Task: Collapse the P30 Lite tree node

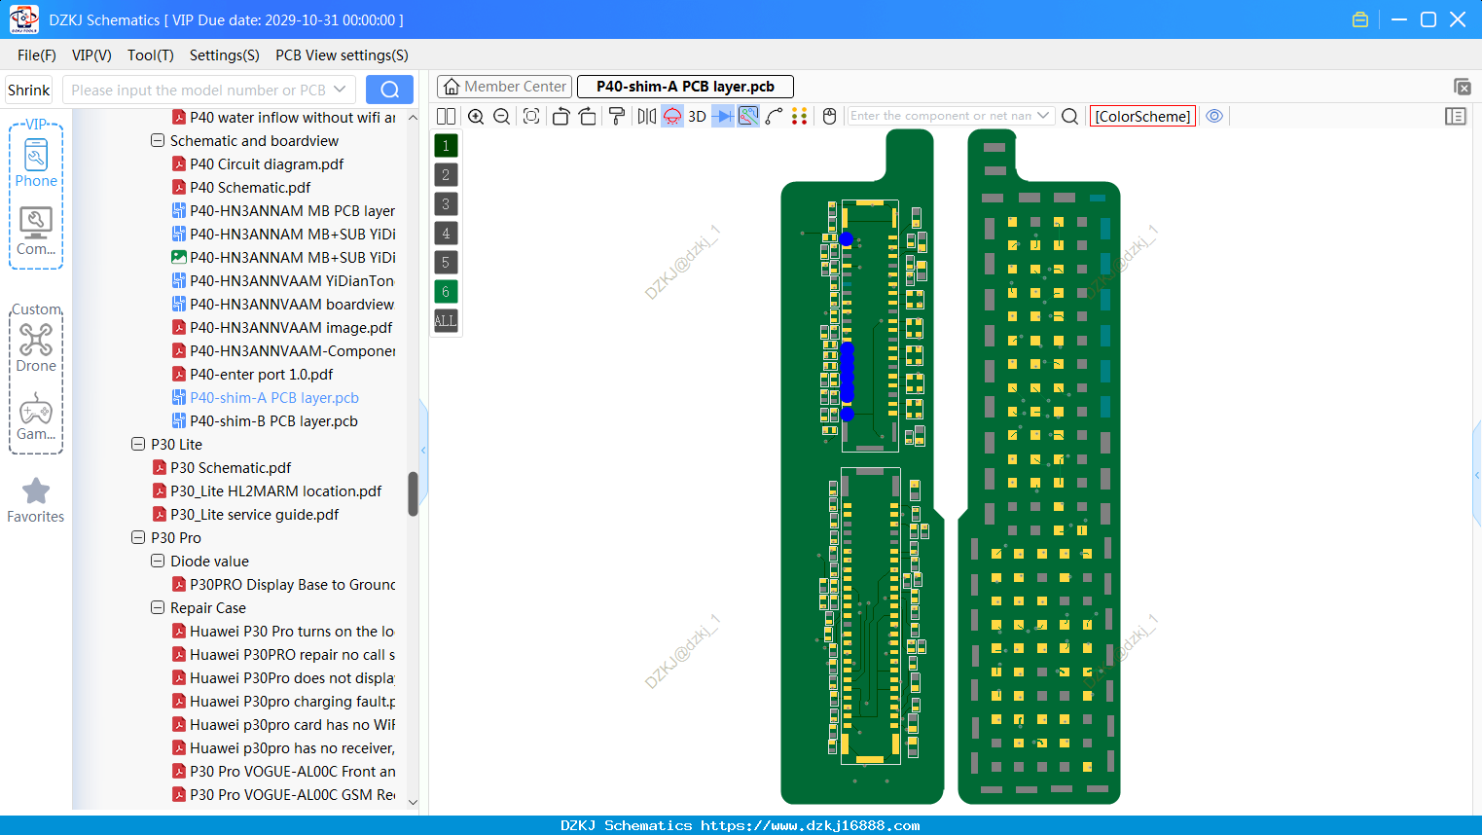Action: (x=138, y=445)
